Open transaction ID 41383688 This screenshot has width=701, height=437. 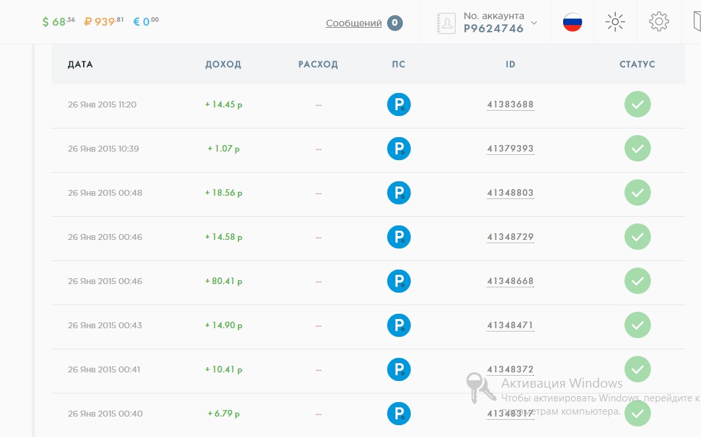(510, 104)
